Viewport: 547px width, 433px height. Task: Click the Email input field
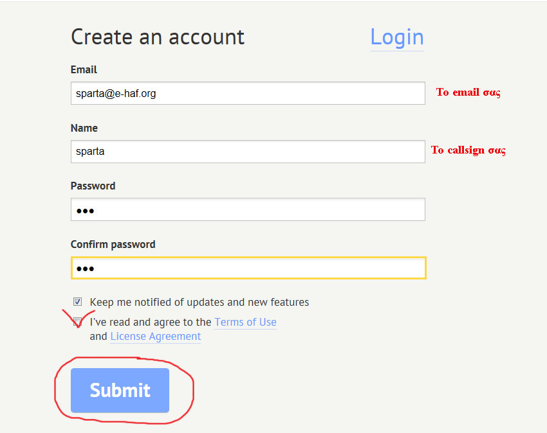pos(248,93)
